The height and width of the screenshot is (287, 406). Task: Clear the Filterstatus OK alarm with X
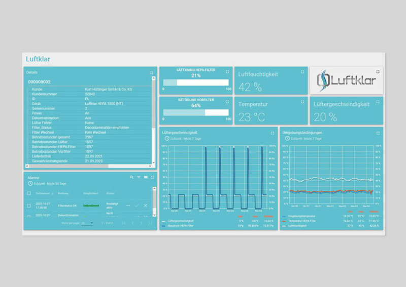coord(146,206)
